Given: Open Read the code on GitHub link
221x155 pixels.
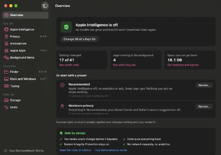Looking at the screenshot, I should 75,150.
